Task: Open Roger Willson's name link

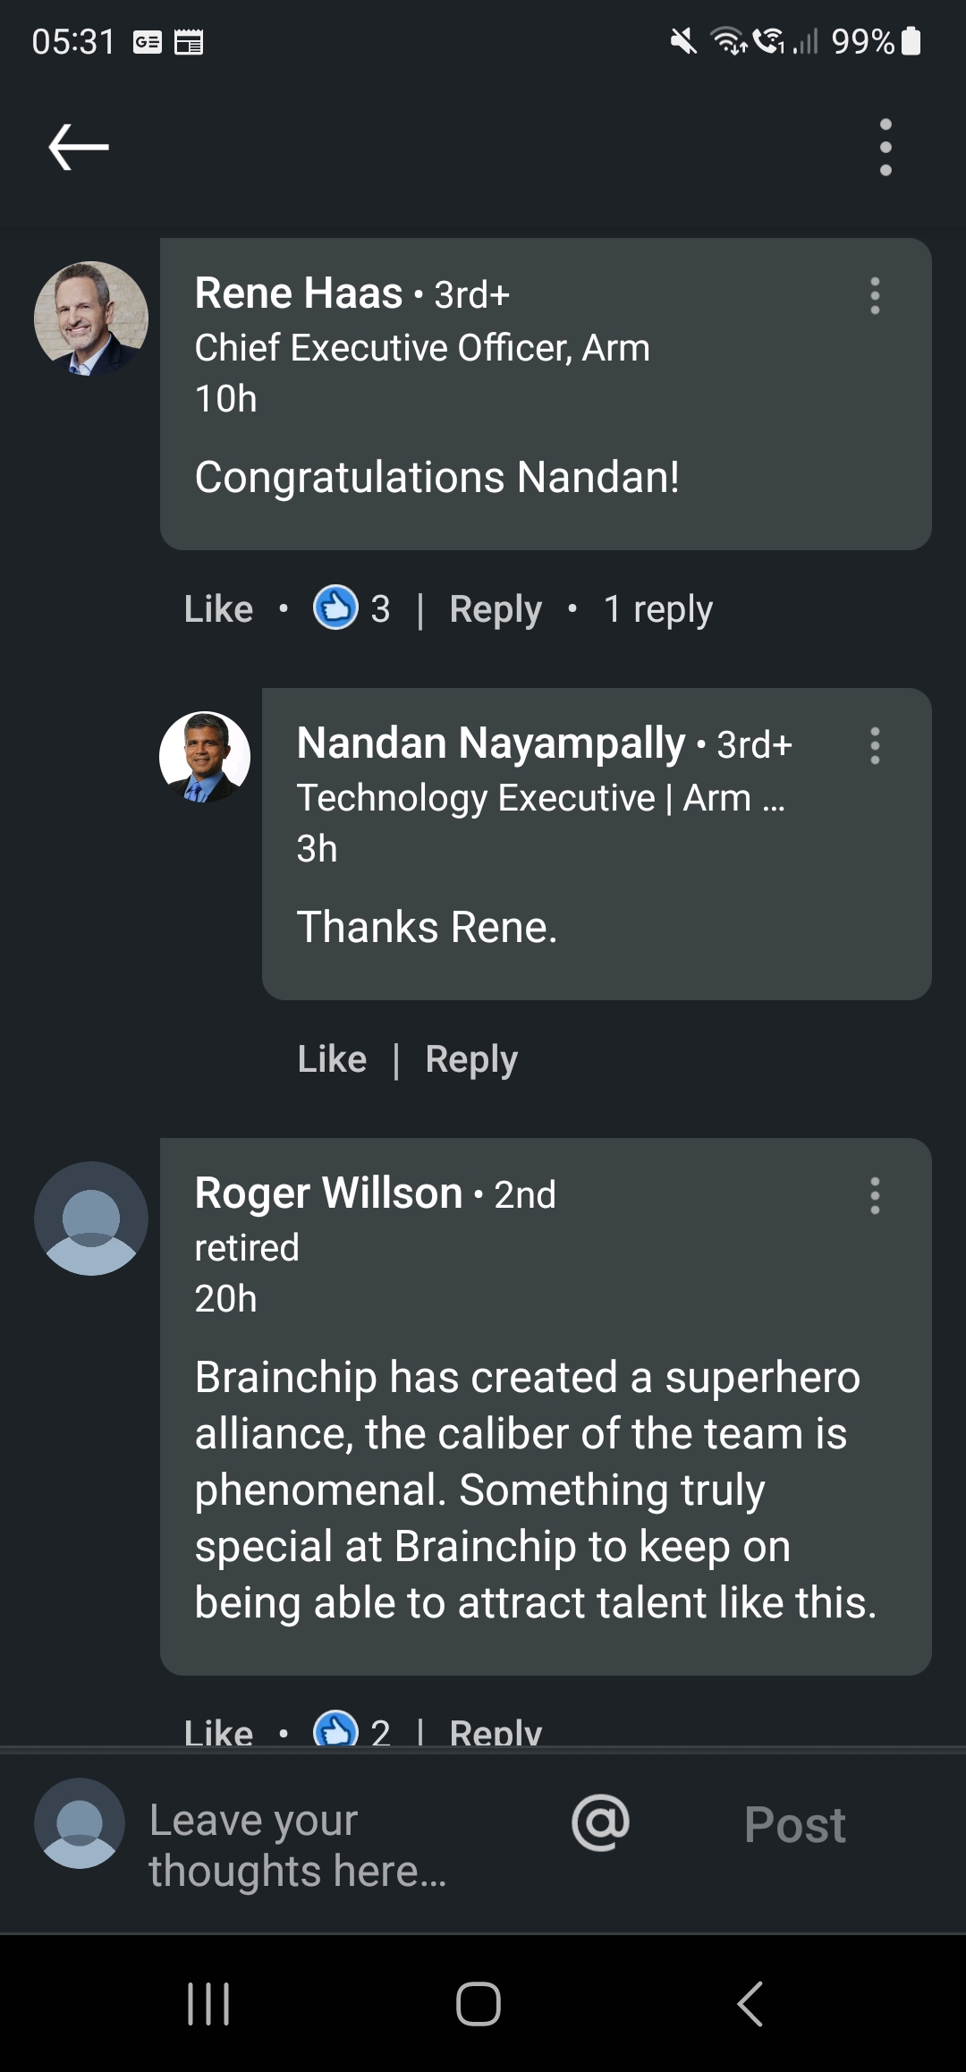Action: tap(329, 1193)
